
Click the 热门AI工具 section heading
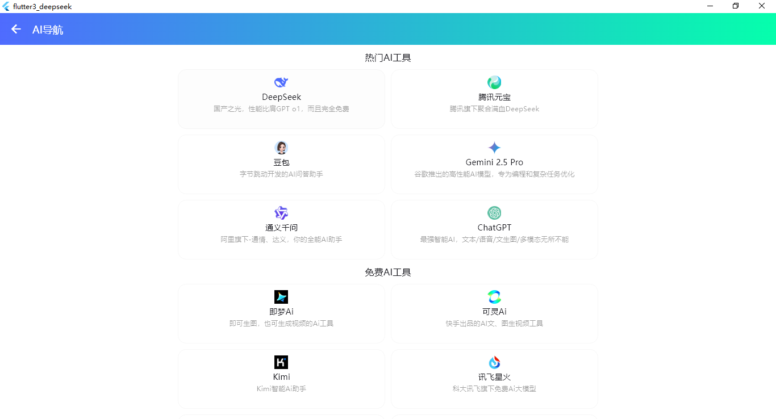point(388,57)
